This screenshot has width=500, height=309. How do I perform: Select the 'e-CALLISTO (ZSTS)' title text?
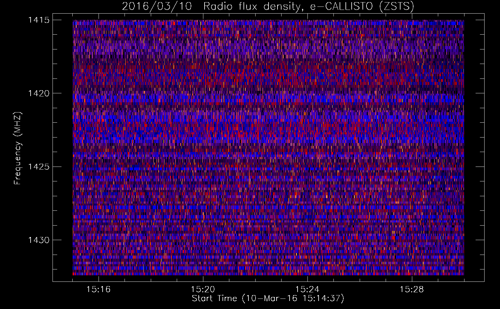(x=362, y=6)
